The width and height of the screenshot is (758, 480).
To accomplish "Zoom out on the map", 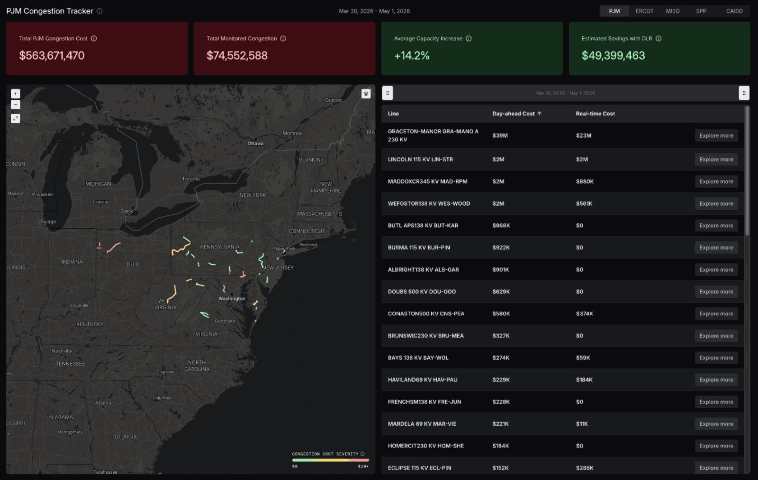I will point(15,105).
